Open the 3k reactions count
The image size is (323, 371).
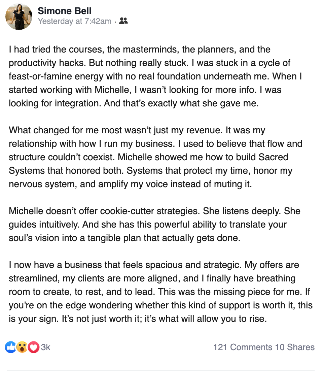[x=46, y=347]
